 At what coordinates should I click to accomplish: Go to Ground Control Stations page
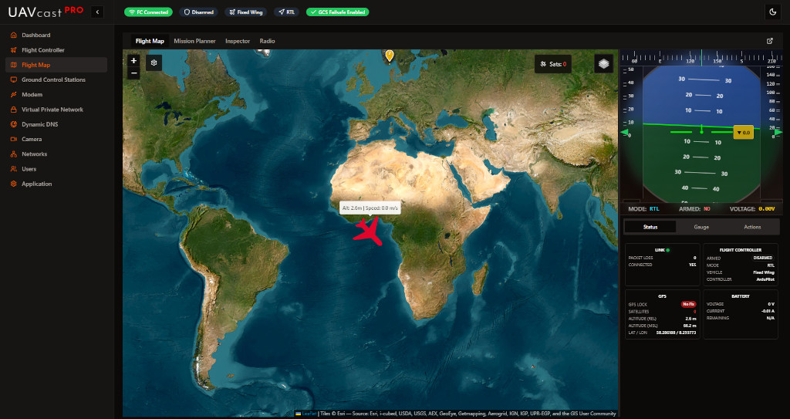(x=53, y=79)
